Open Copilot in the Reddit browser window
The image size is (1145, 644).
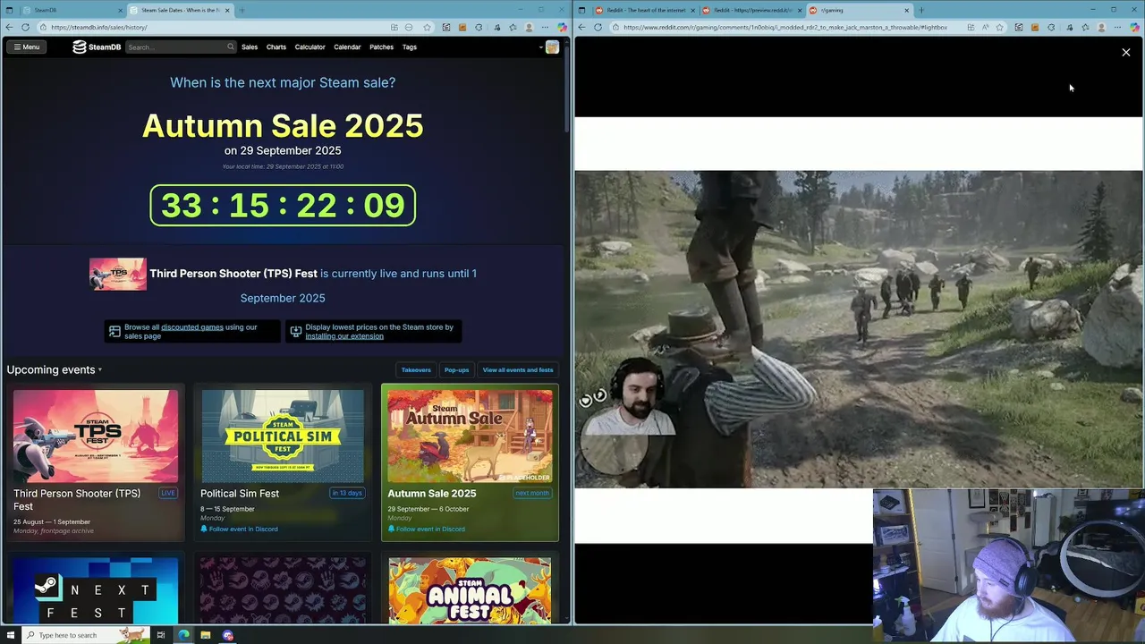(x=1134, y=27)
